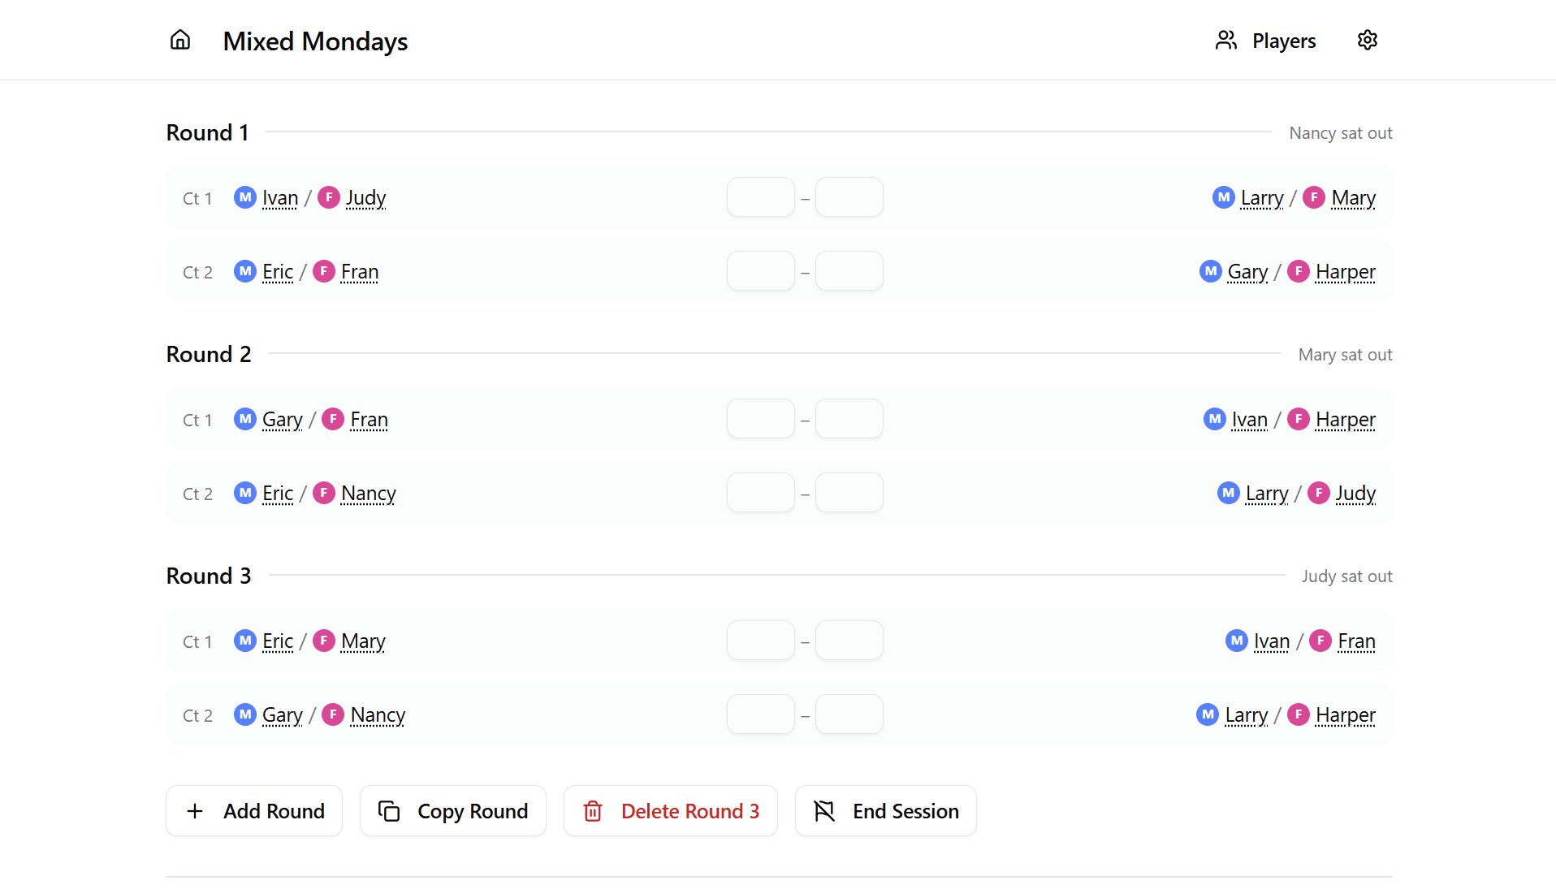
Task: Click the home icon
Action: 180,40
